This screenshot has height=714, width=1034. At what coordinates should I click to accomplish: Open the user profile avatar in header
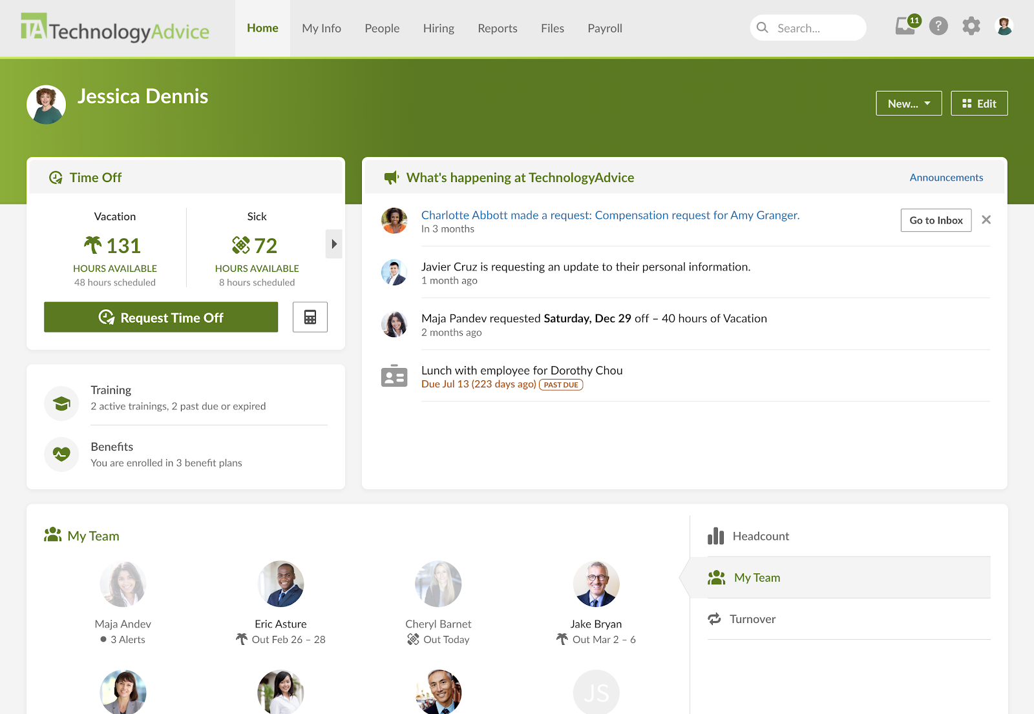[x=1004, y=26]
